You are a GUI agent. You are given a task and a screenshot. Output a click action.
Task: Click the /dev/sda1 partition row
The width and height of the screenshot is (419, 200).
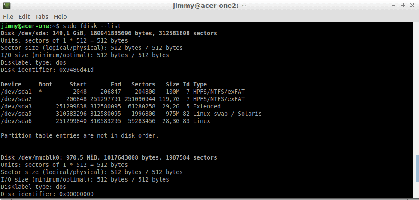point(123,92)
